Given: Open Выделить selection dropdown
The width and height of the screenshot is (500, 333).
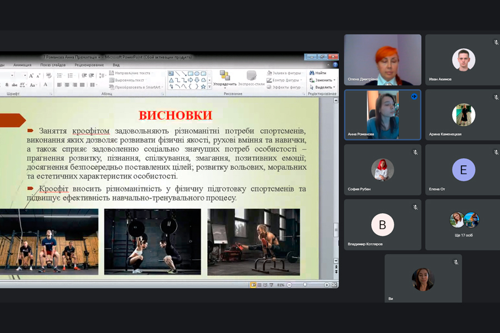Looking at the screenshot, I should [x=334, y=87].
